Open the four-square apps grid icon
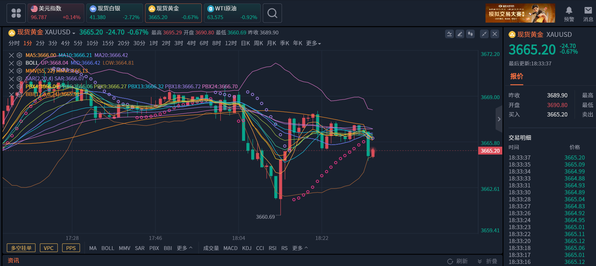Viewport: 596px width, 266px height. tap(16, 13)
